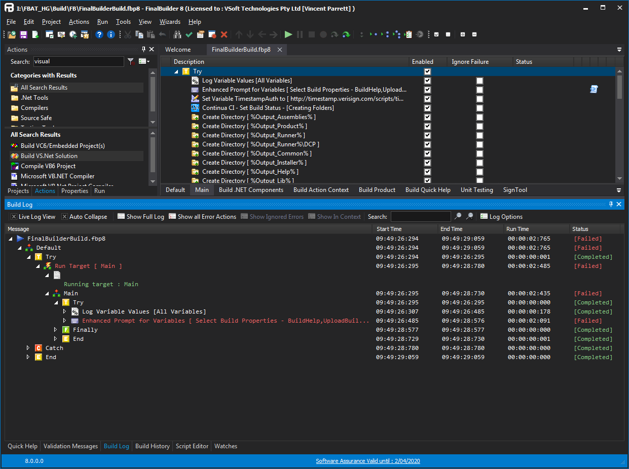Click the green step-over arrow icon

[346, 34]
